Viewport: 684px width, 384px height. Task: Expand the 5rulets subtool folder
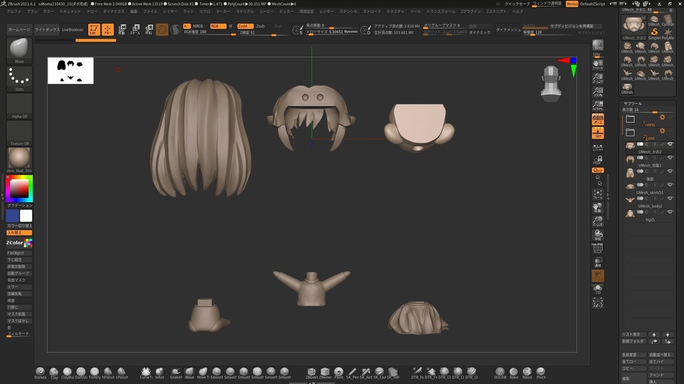click(630, 118)
